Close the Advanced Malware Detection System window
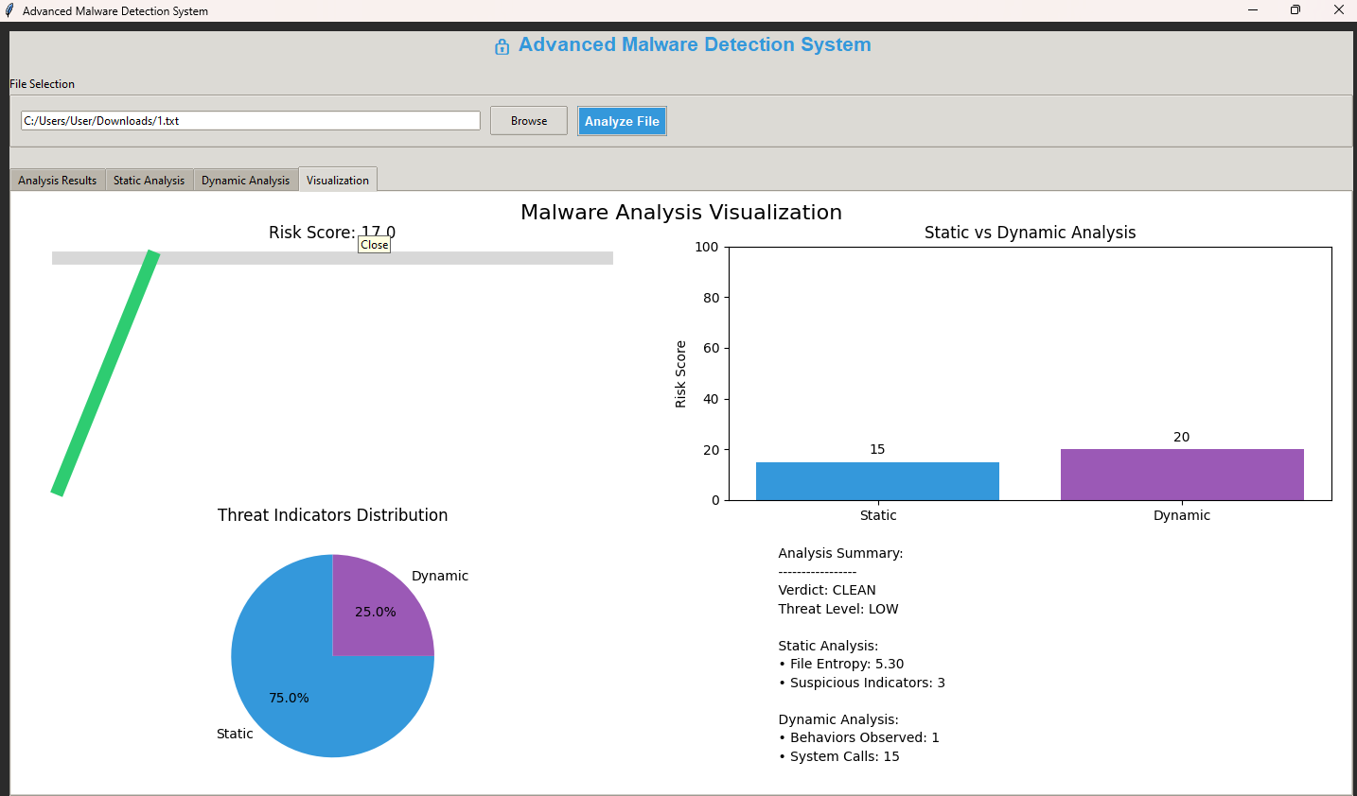 pyautogui.click(x=1338, y=10)
